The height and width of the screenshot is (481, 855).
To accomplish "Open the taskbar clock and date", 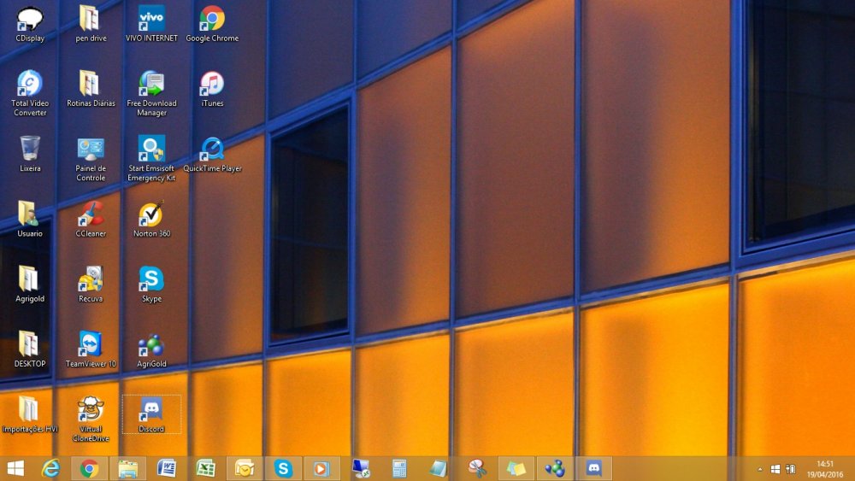I will pyautogui.click(x=824, y=468).
